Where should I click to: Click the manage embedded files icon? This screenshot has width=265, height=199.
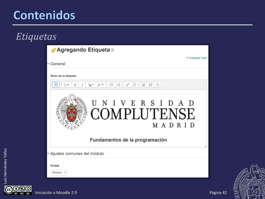click(x=158, y=85)
